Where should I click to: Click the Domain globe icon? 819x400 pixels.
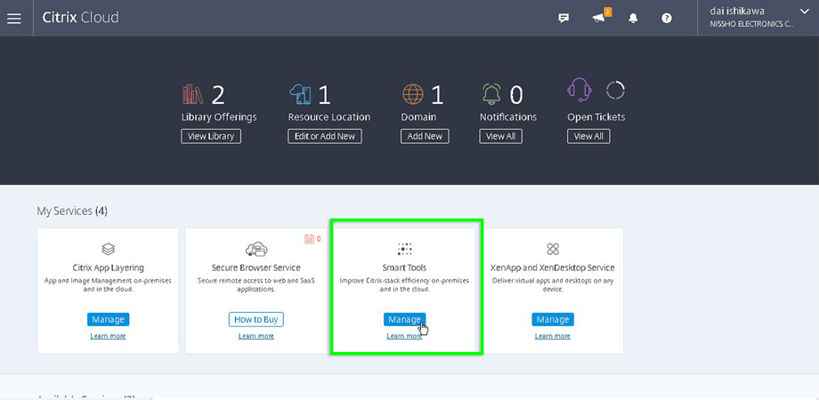[412, 93]
